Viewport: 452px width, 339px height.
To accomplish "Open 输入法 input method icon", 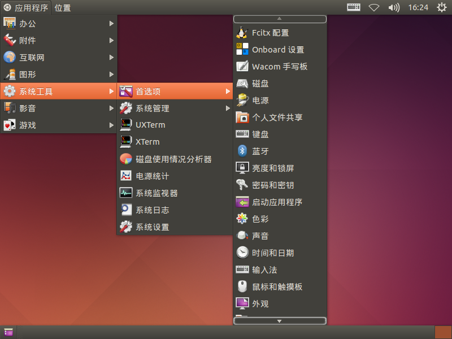I will tap(242, 270).
